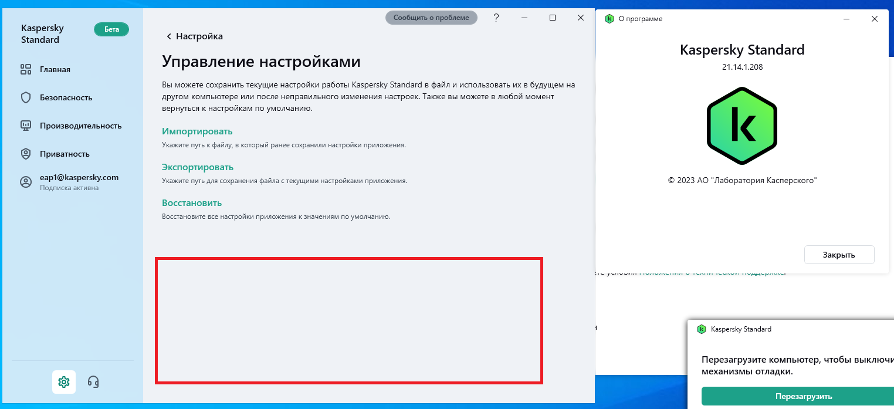The image size is (894, 409).
Task: Select the Приватность menu item
Action: tap(65, 154)
